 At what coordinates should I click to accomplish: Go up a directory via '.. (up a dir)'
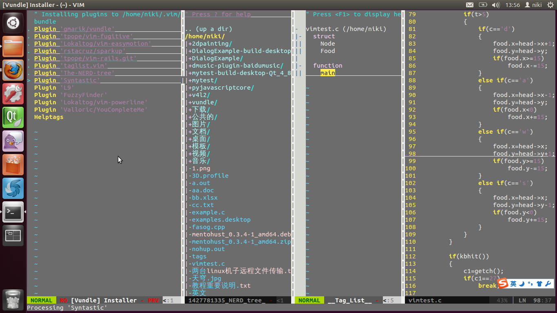[208, 29]
